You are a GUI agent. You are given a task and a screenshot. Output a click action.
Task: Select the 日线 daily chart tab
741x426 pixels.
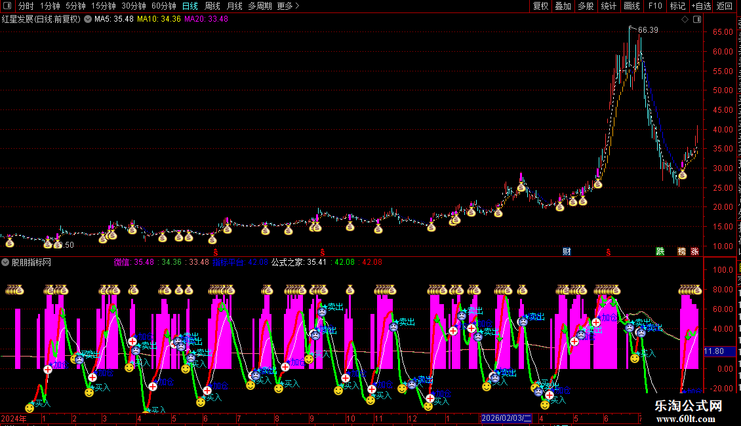pyautogui.click(x=190, y=6)
